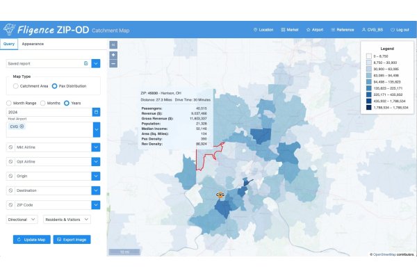Click the Origin input field

(53, 176)
